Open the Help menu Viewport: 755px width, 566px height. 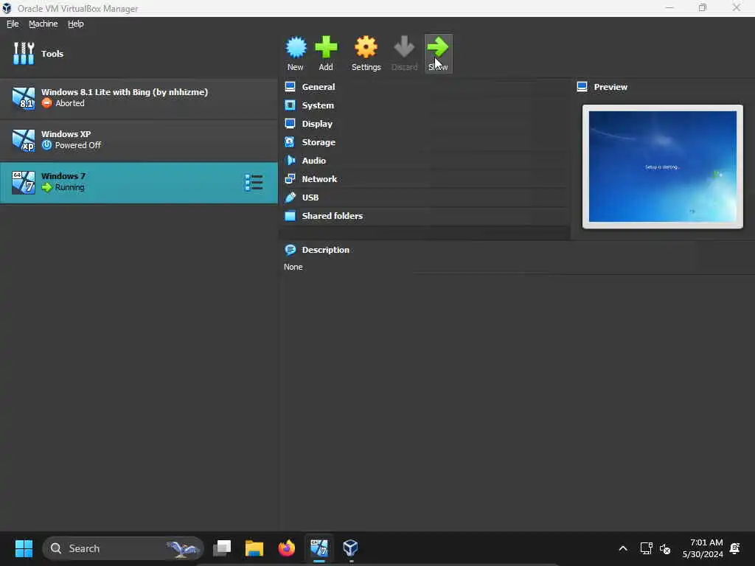pos(76,24)
